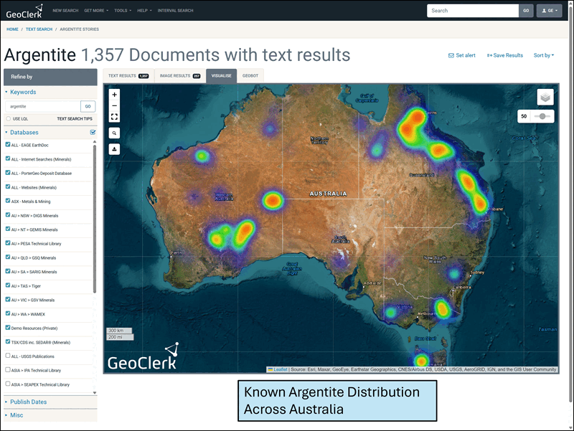This screenshot has height=431, width=574.
Task: Click the Set alert link
Action: 461,55
